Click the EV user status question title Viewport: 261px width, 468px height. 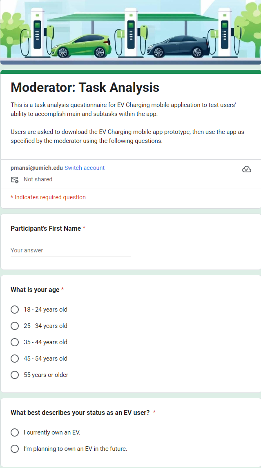click(x=80, y=412)
